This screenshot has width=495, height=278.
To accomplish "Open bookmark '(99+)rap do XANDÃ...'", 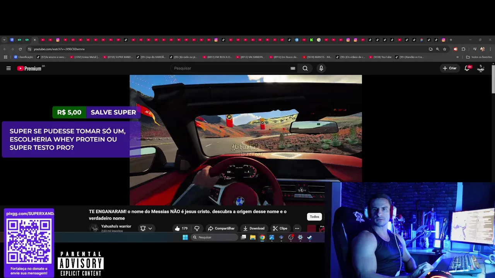I will pos(151,57).
